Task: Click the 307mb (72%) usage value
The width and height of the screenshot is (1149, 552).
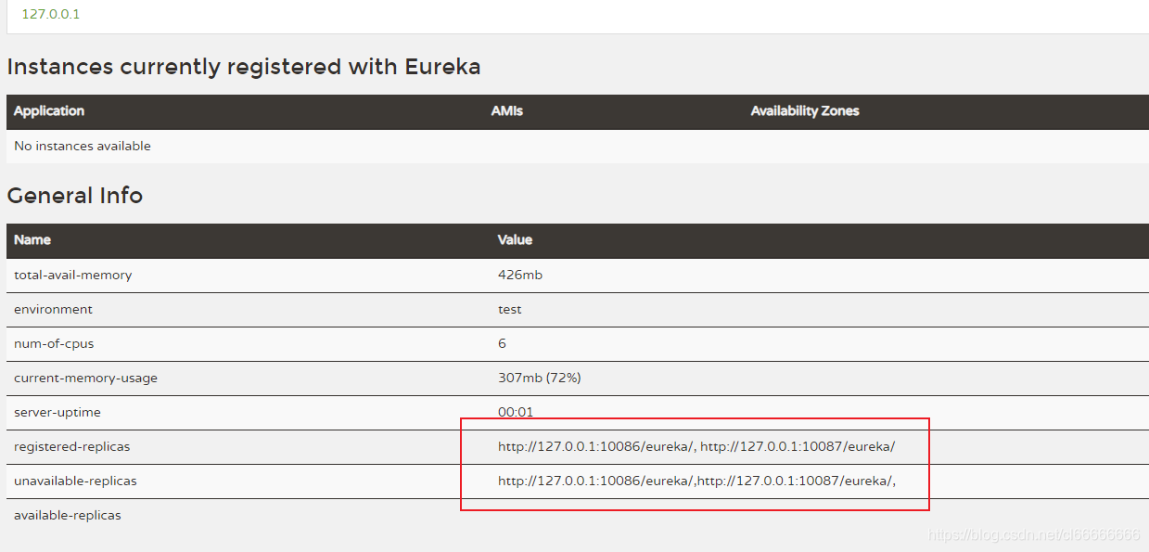Action: click(540, 378)
